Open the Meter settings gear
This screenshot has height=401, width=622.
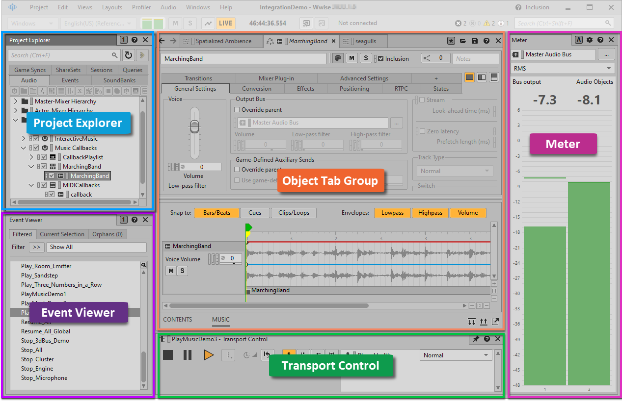(590, 40)
